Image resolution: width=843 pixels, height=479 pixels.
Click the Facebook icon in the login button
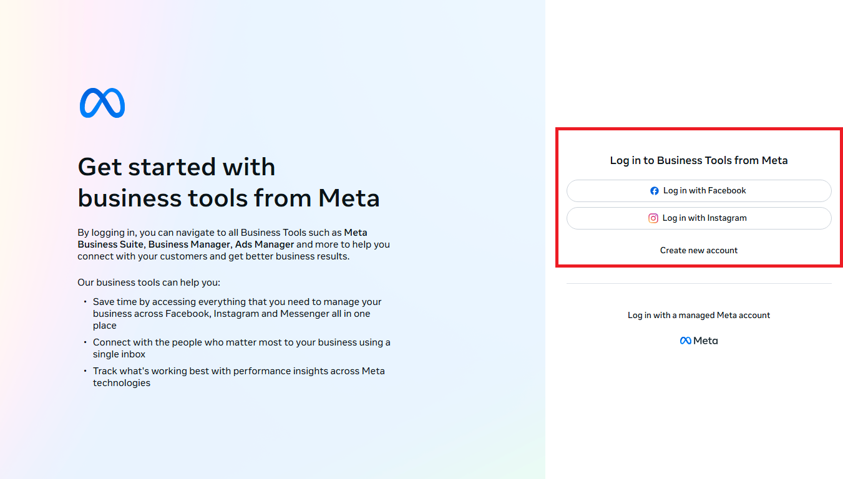tap(654, 191)
